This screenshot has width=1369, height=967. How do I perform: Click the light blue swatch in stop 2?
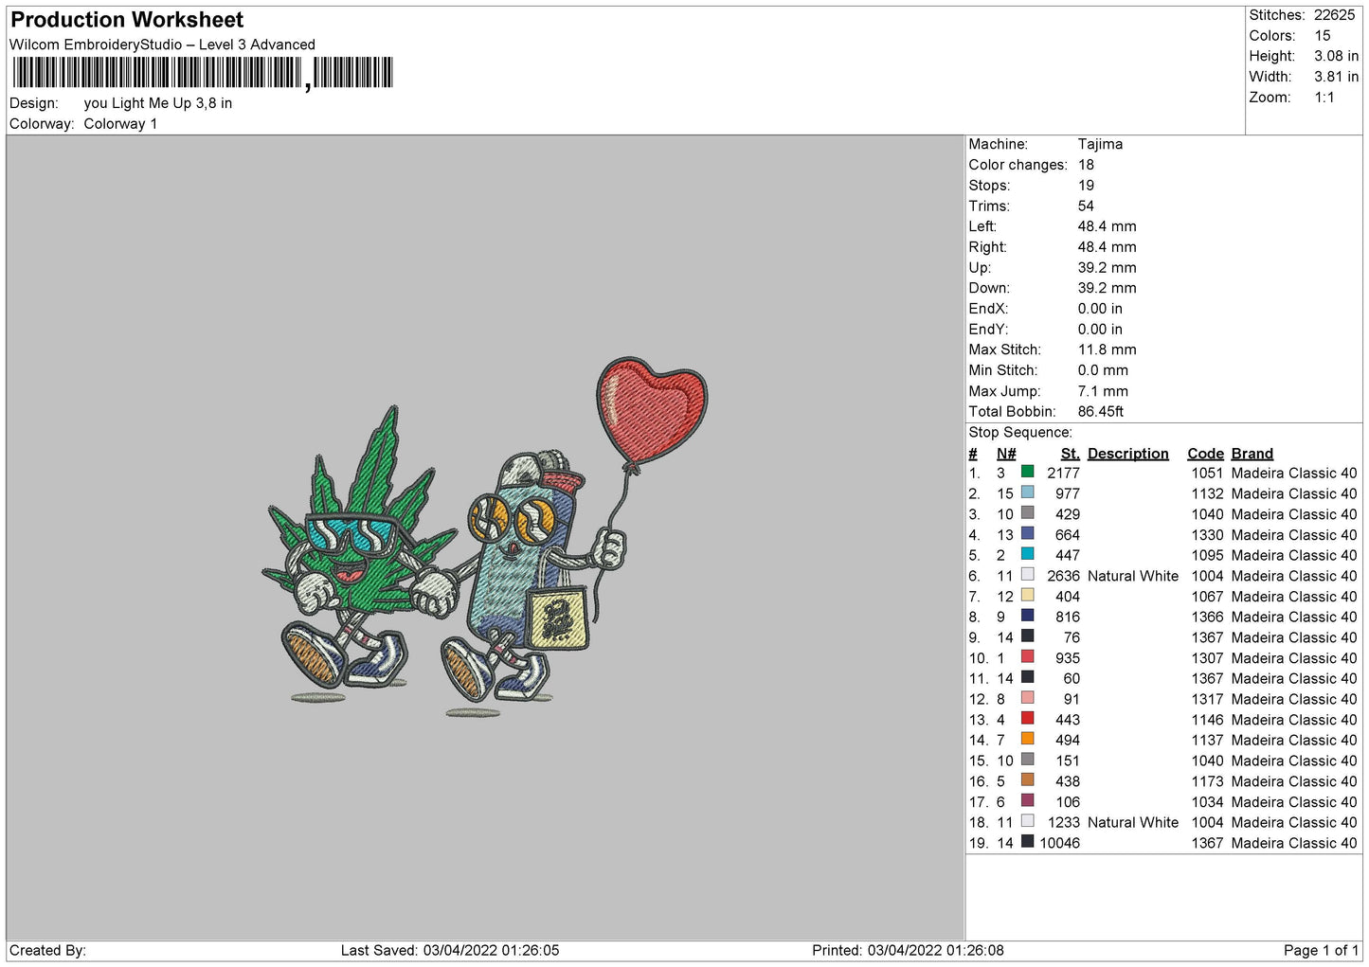pyautogui.click(x=1027, y=492)
